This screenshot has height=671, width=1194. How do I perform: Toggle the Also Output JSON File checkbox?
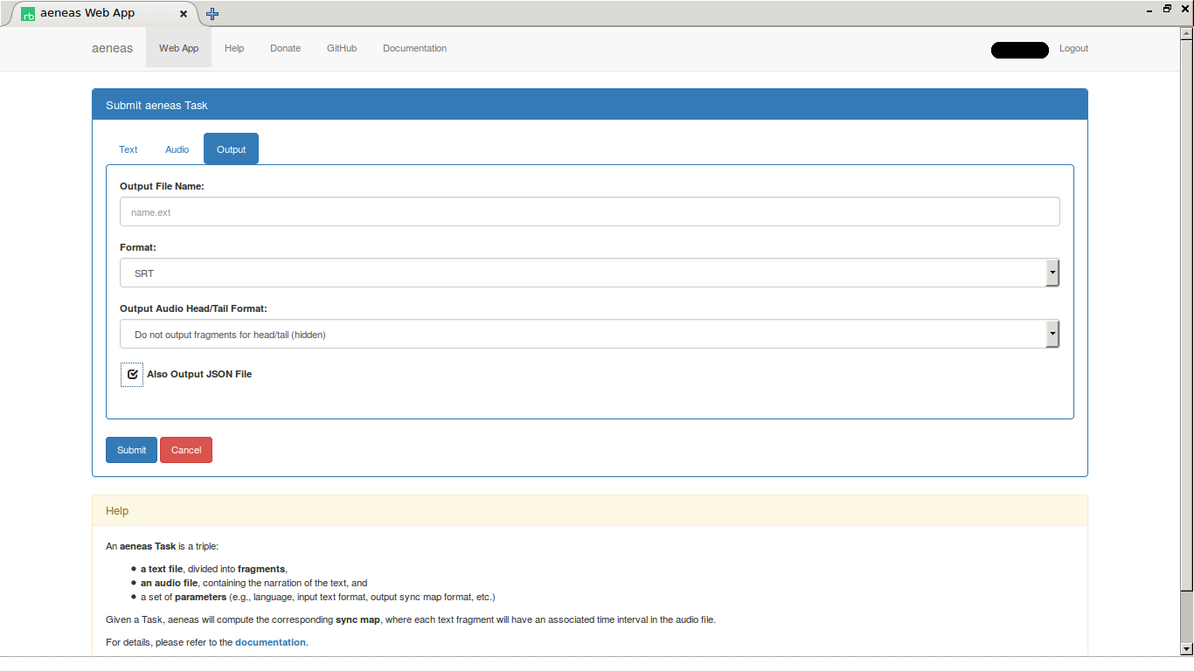132,374
